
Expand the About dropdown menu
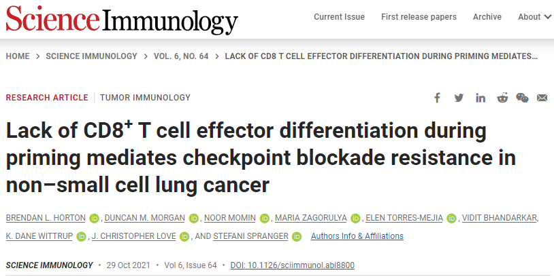click(534, 17)
